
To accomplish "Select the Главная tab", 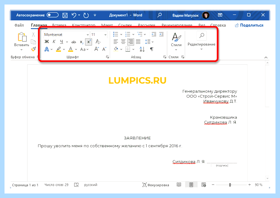I will (39, 25).
